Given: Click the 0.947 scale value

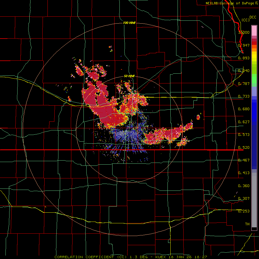Looking at the screenshot, I should (x=244, y=45).
